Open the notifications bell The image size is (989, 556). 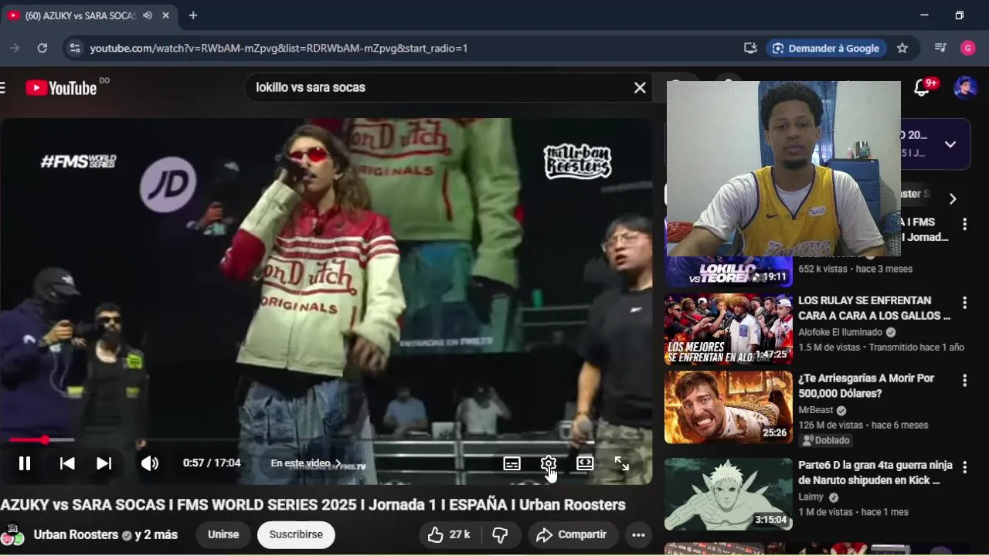tap(922, 88)
